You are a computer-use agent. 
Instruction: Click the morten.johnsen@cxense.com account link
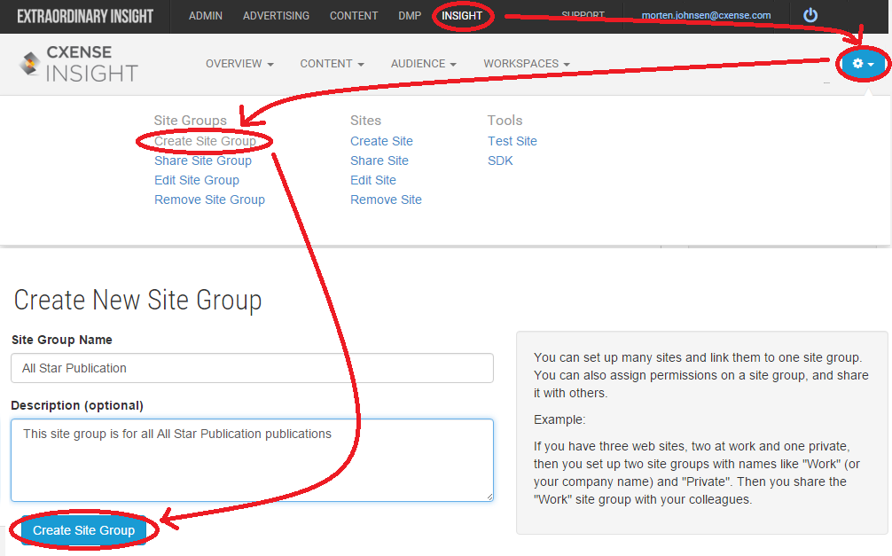tap(706, 15)
